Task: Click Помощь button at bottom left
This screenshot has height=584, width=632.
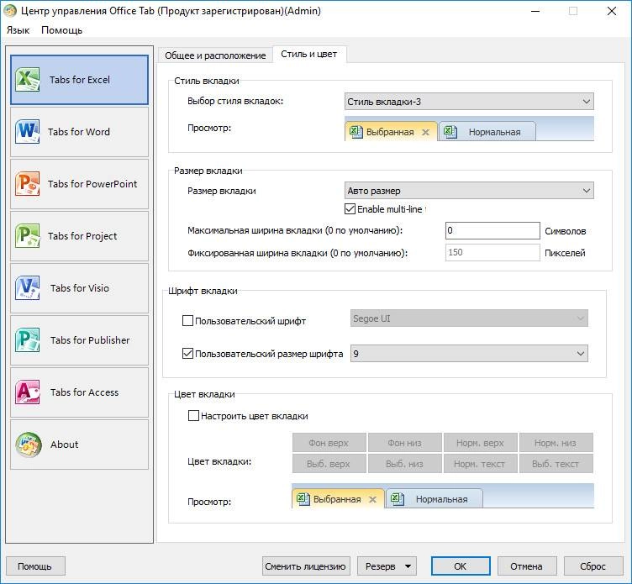Action: (35, 566)
